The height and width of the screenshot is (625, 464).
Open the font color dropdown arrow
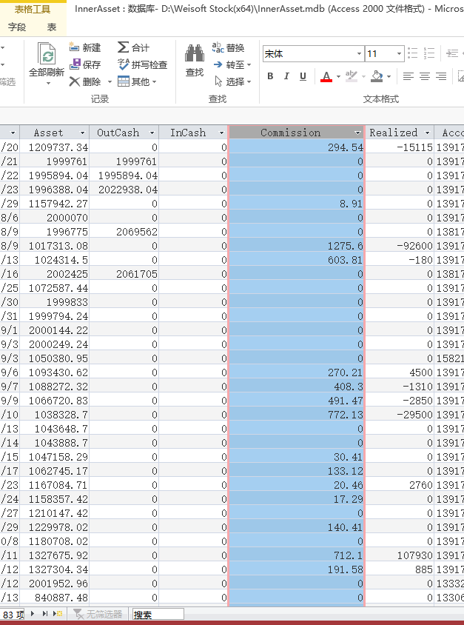click(338, 76)
